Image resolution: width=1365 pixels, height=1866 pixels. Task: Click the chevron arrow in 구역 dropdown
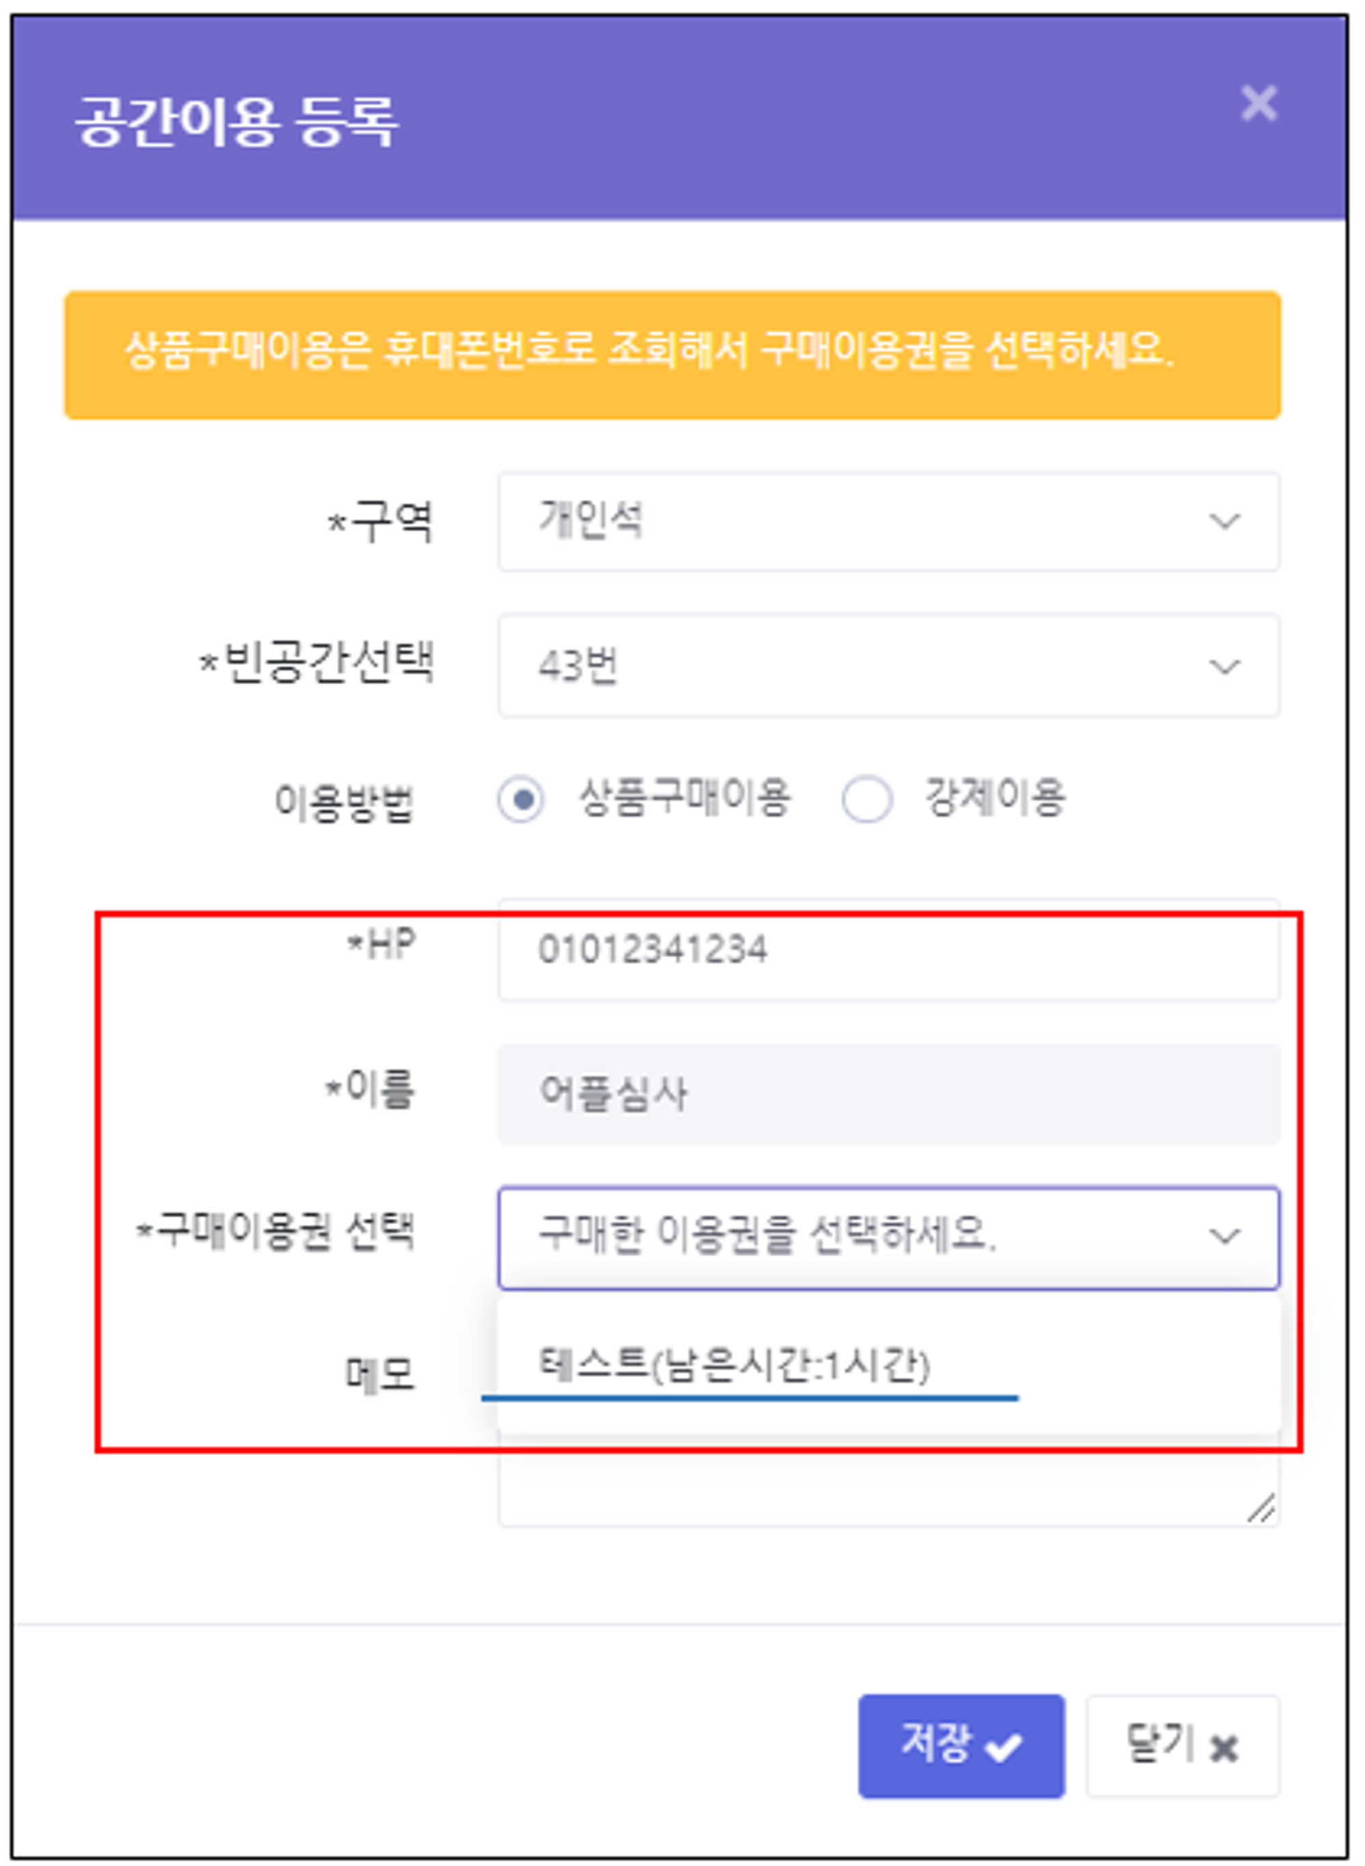(1224, 522)
